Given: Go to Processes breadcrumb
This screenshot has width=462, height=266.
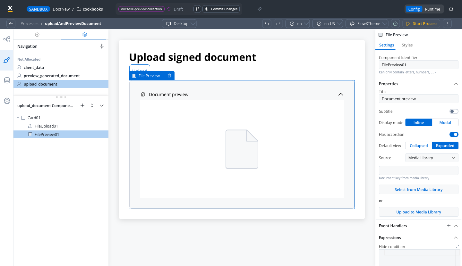Looking at the screenshot, I should [29, 23].
